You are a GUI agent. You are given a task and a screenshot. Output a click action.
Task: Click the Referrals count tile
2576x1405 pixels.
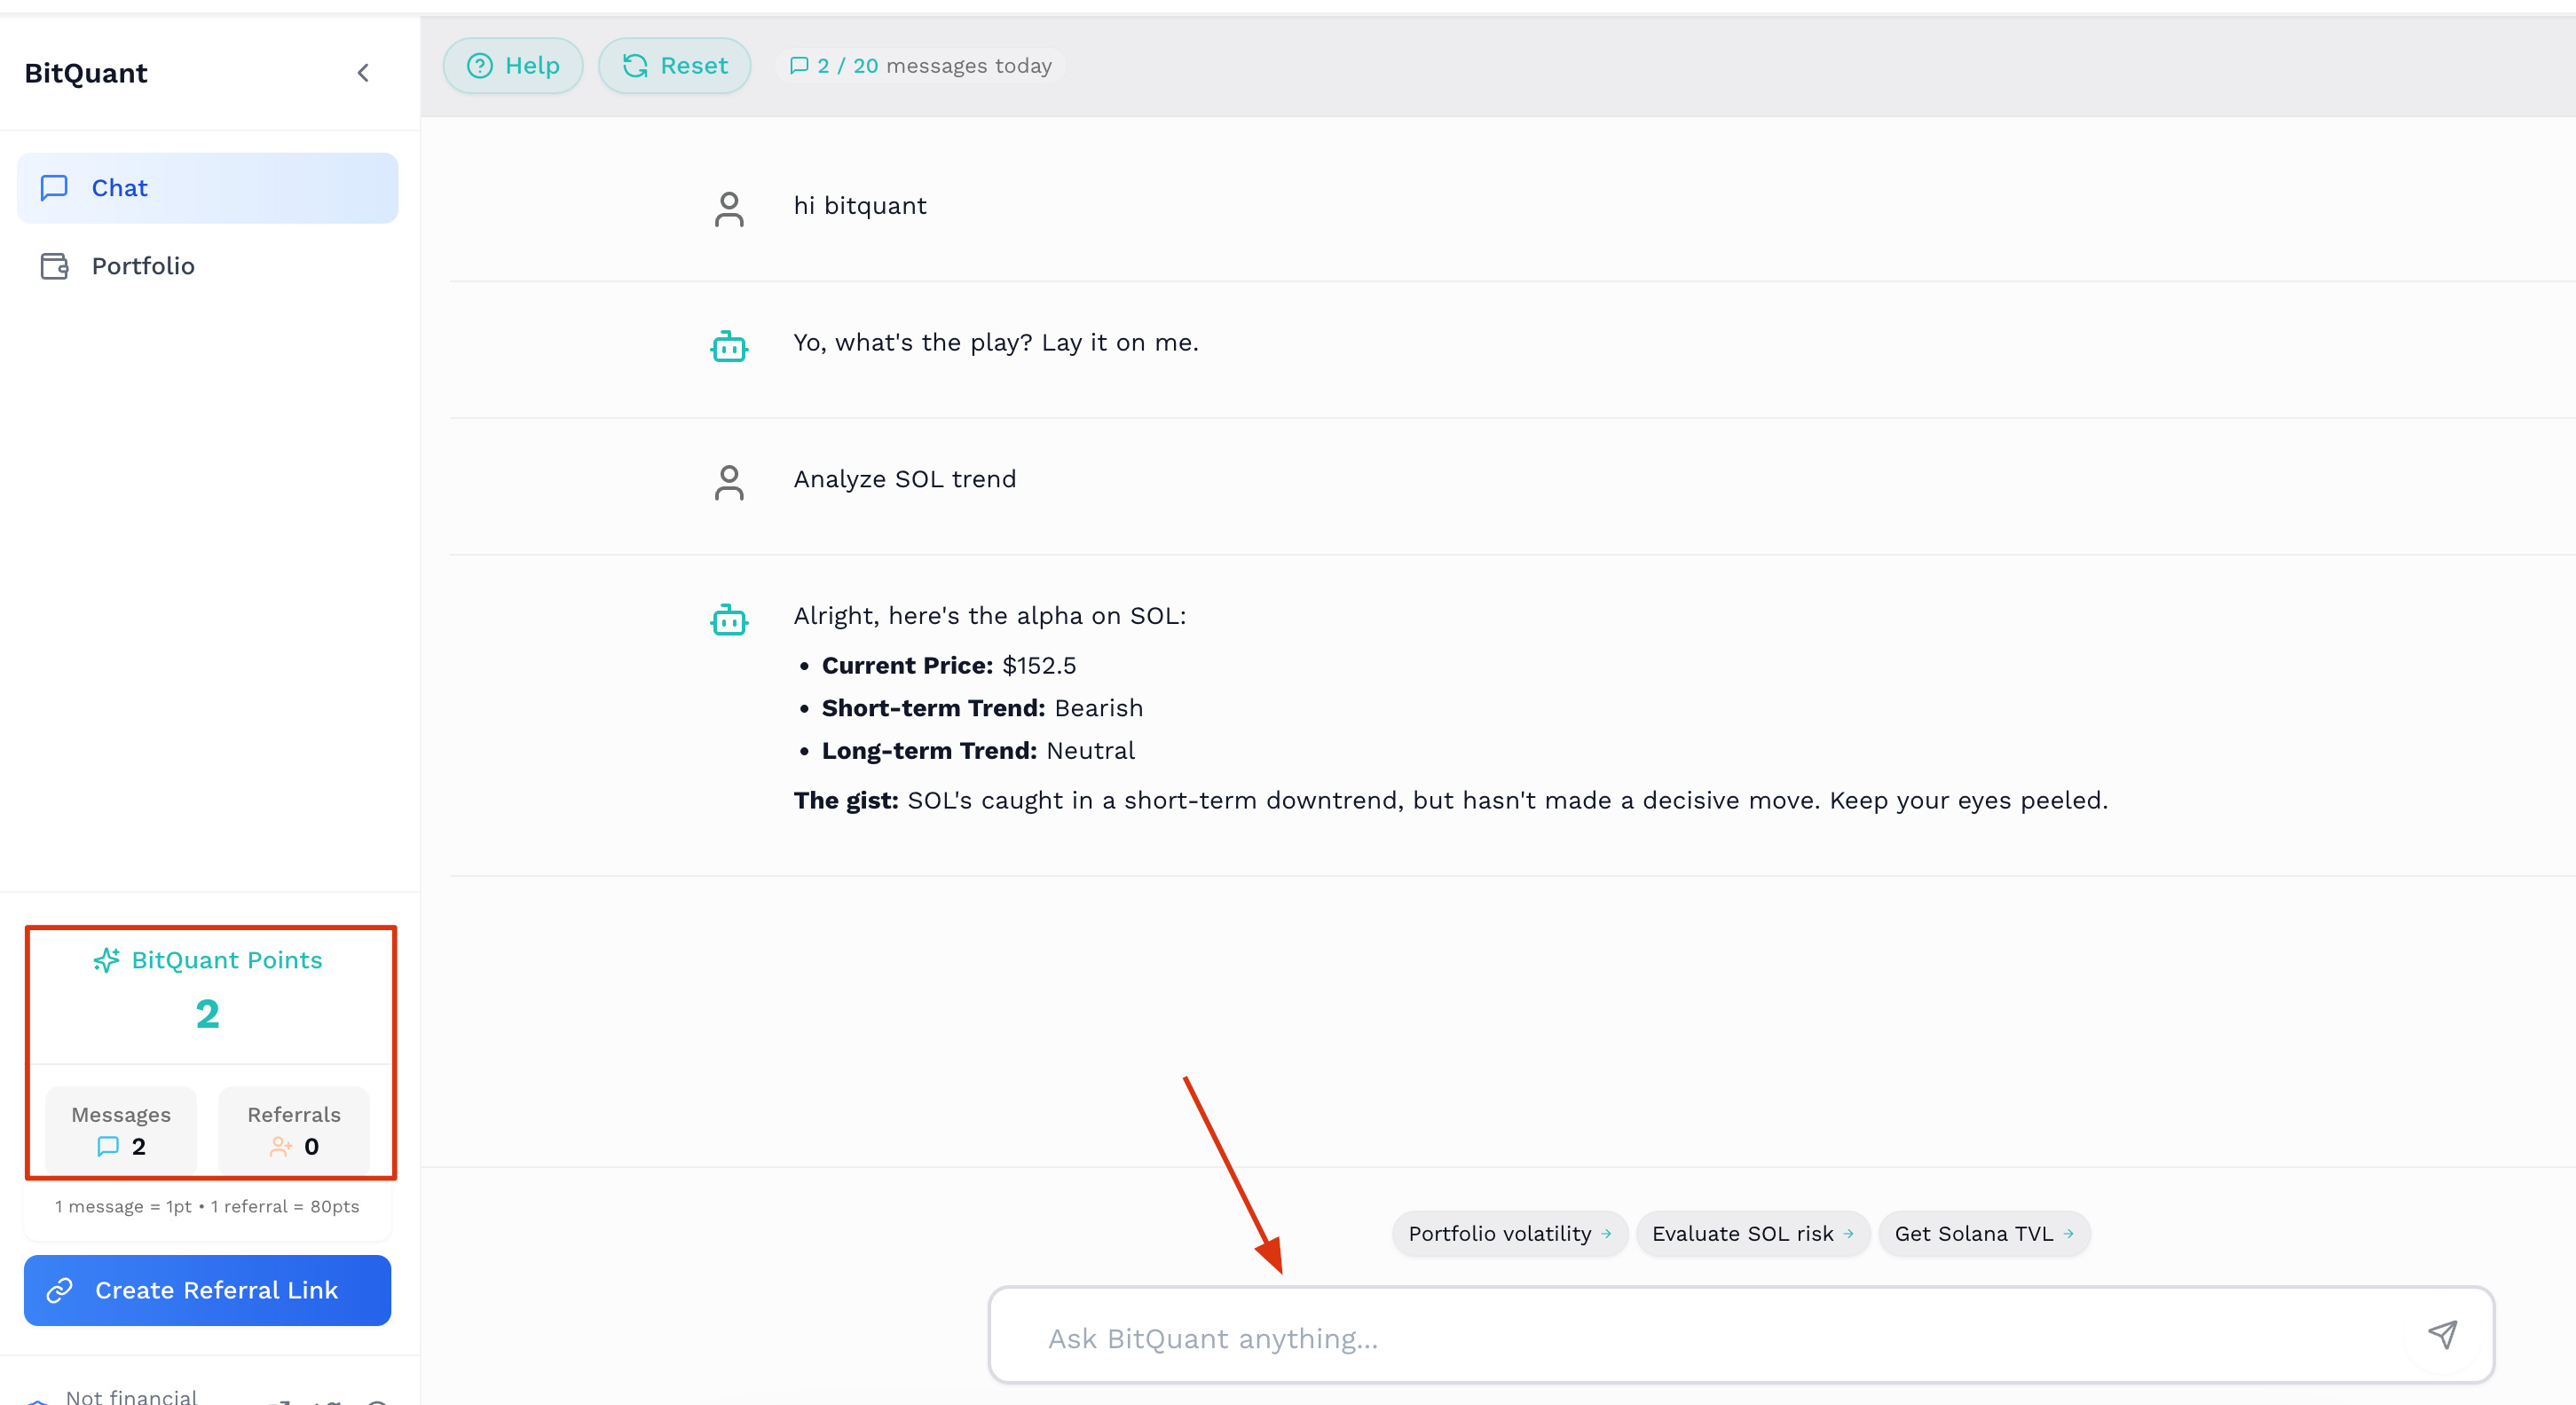coord(294,1130)
